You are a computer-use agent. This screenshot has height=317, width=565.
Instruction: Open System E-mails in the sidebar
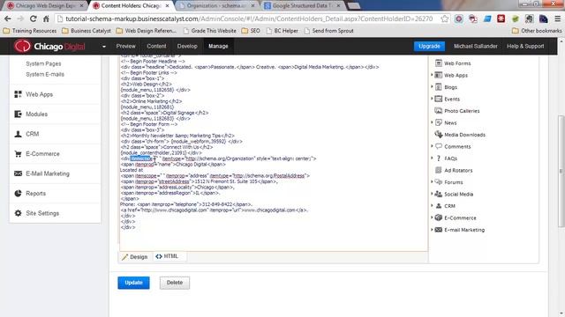(x=45, y=74)
